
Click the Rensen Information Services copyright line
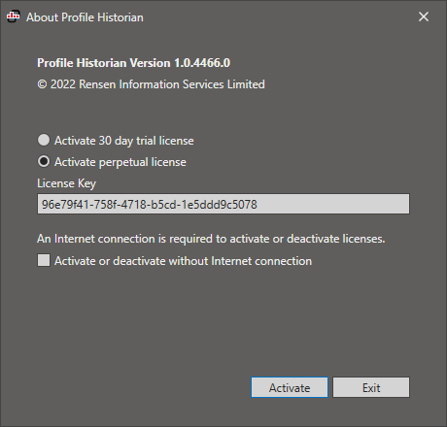[x=151, y=84]
